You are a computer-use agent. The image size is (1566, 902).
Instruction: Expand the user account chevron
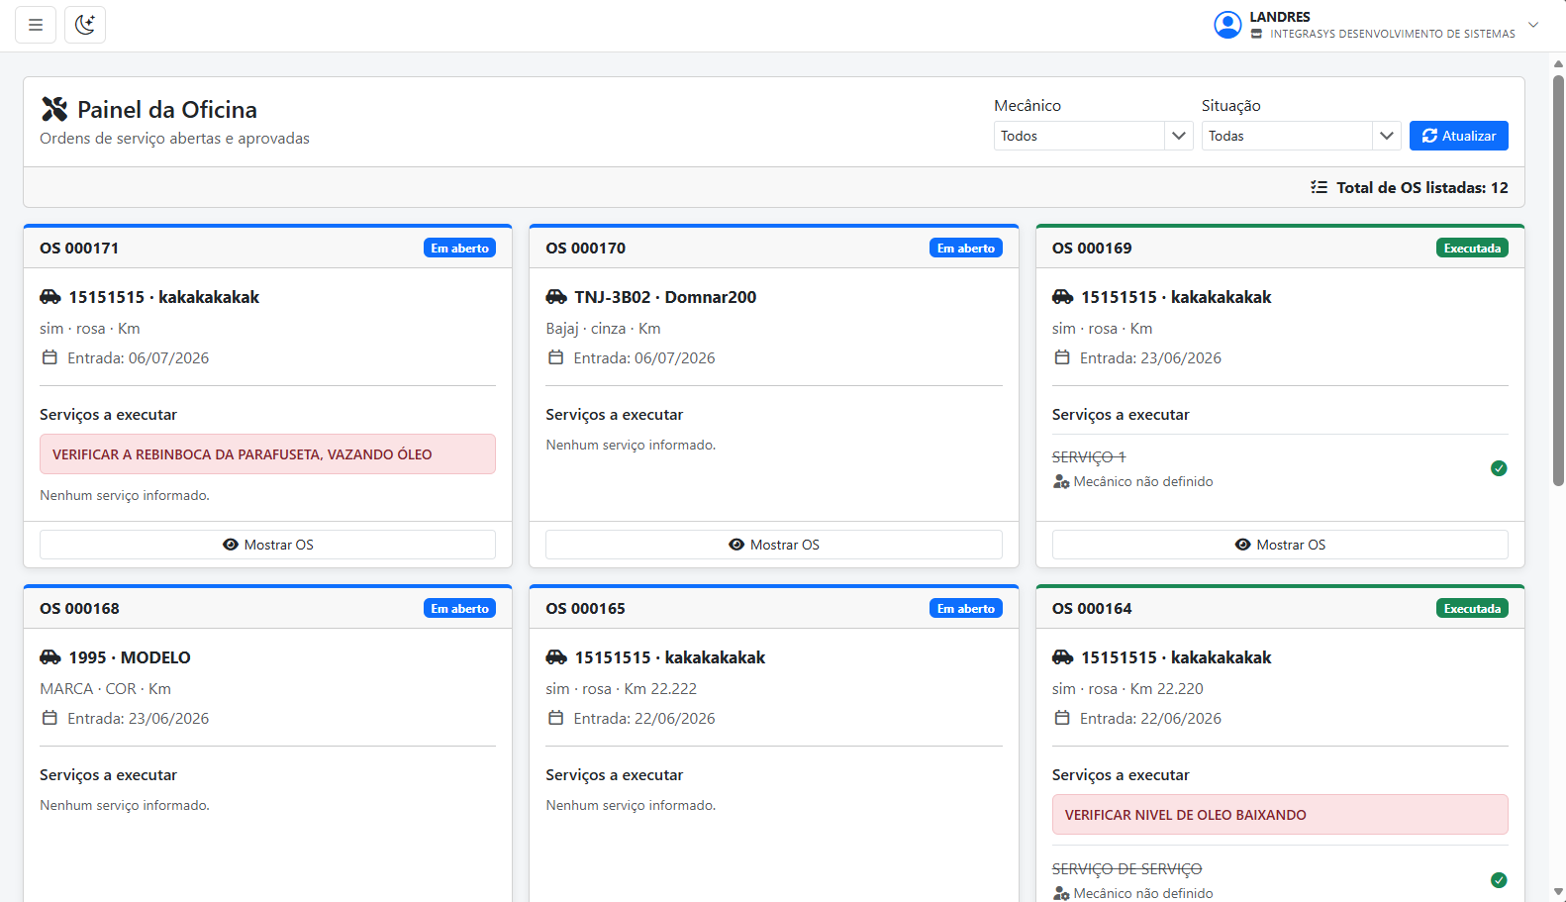(x=1533, y=25)
